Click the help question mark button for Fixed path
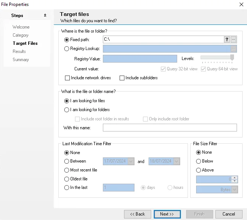 pos(227,39)
